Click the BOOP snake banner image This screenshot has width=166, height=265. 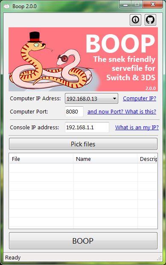83,59
